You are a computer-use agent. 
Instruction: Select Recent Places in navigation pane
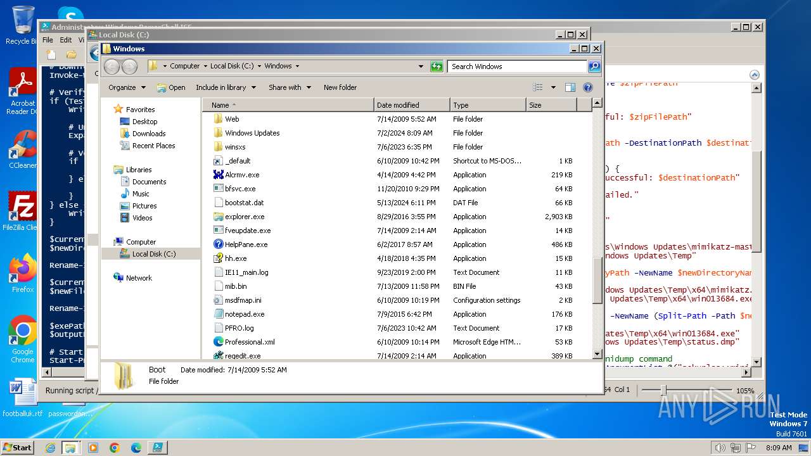148,146
